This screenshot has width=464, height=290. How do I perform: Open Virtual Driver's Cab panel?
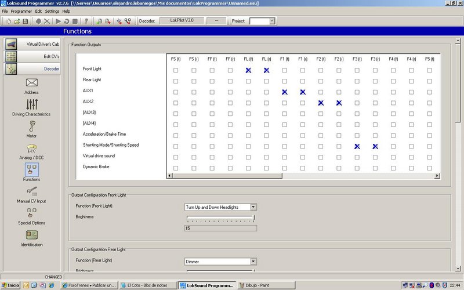pyautogui.click(x=32, y=44)
